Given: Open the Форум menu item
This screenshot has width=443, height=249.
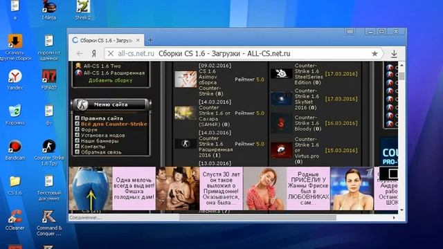Looking at the screenshot, I should coord(89,130).
